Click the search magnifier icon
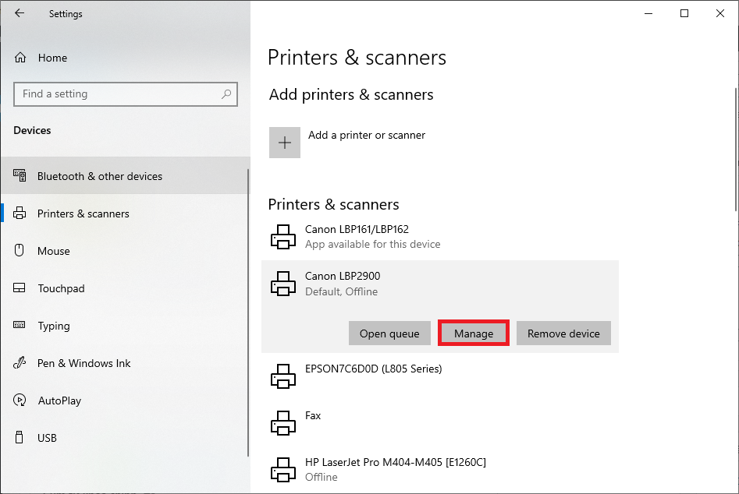 point(226,94)
